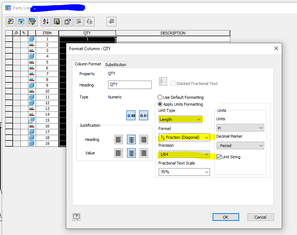
Task: Click OK in Format Column dialog
Action: coord(226,217)
